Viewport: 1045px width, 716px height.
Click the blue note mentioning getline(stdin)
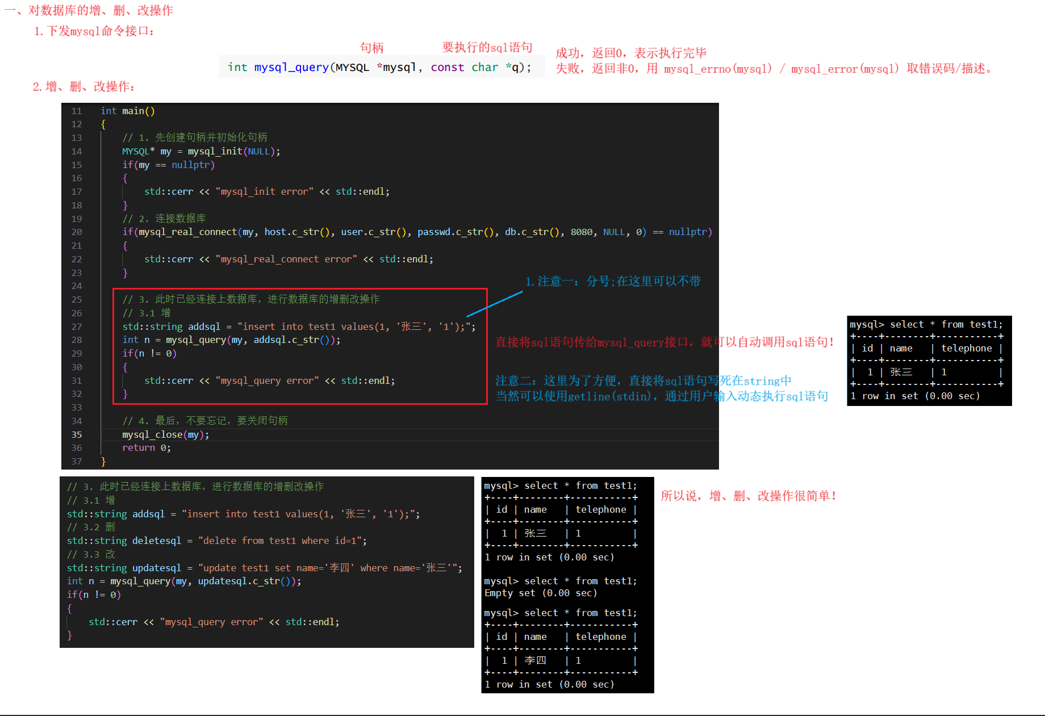[x=662, y=396]
